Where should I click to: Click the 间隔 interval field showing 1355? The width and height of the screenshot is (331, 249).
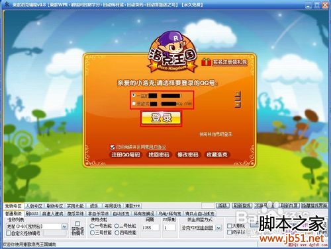click(x=150, y=228)
